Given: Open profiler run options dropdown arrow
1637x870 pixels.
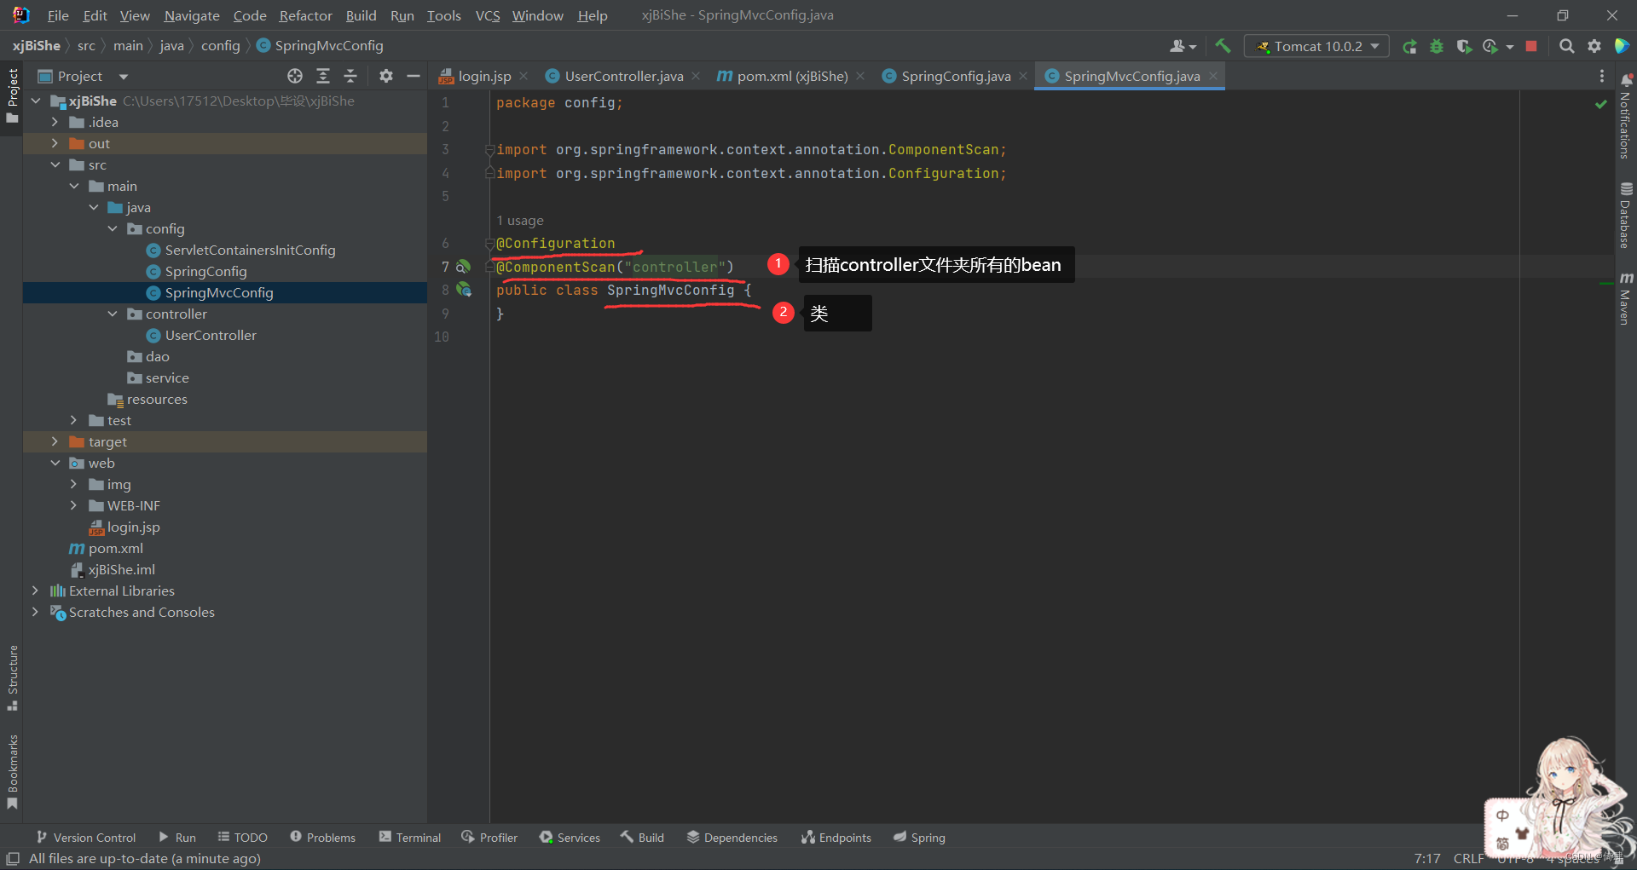Looking at the screenshot, I should tap(1510, 47).
